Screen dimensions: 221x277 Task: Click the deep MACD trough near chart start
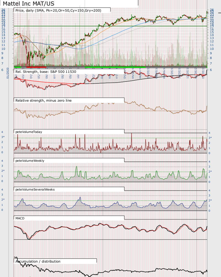[x=29, y=239]
